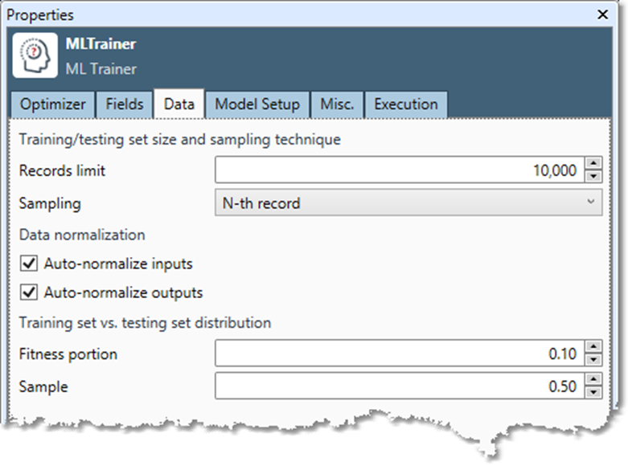Increase Records limit with up arrow
This screenshot has height=466, width=628.
(x=593, y=165)
